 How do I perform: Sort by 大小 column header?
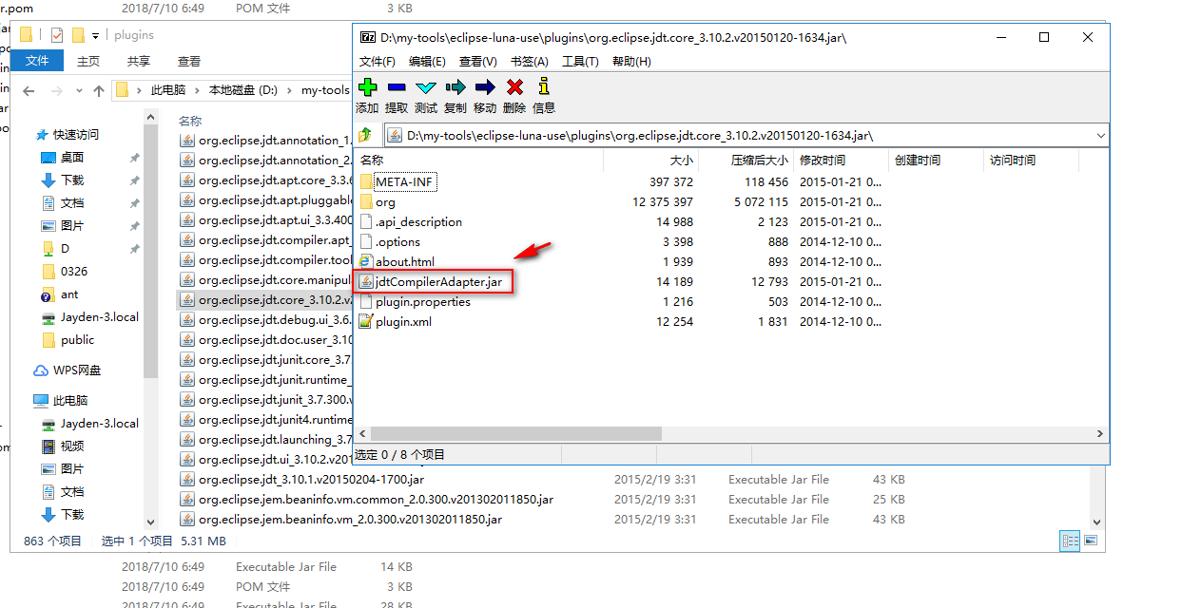coord(681,161)
